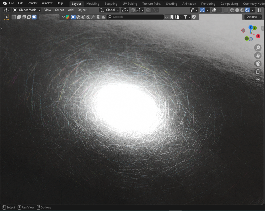Open the transform pivot point dropdown
265x211 pixels.
tap(125, 10)
